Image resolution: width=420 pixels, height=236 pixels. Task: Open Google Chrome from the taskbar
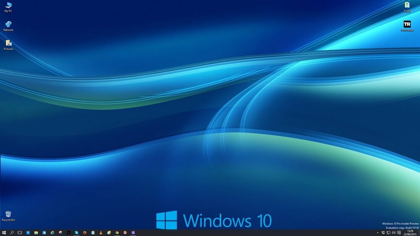click(117, 233)
